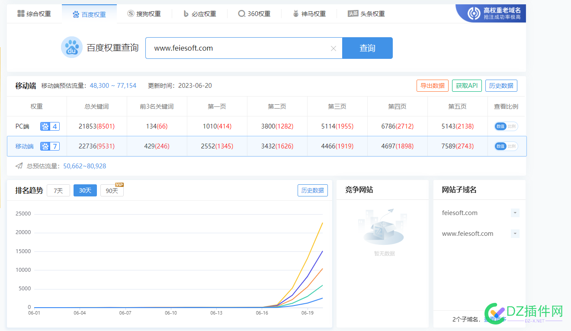Toggle 数值/比例 switch in 移动端 row
This screenshot has width=571, height=331.
point(506,146)
